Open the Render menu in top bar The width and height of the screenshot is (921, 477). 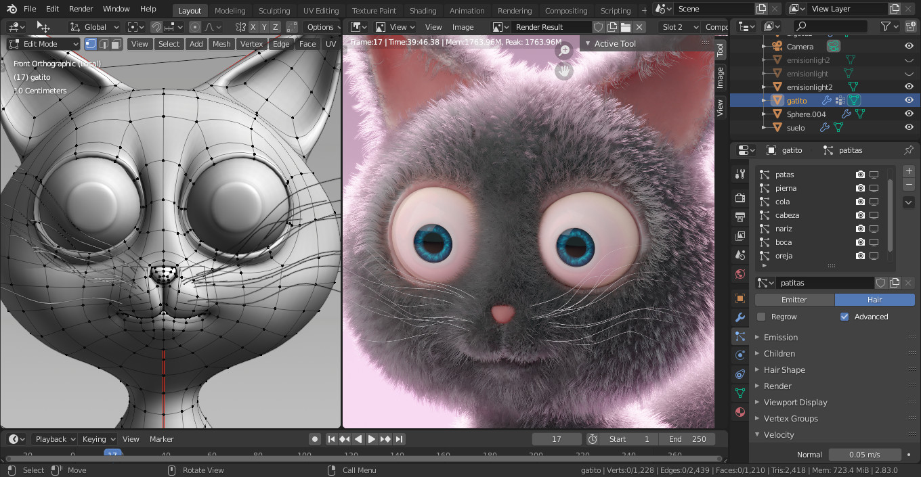click(81, 9)
